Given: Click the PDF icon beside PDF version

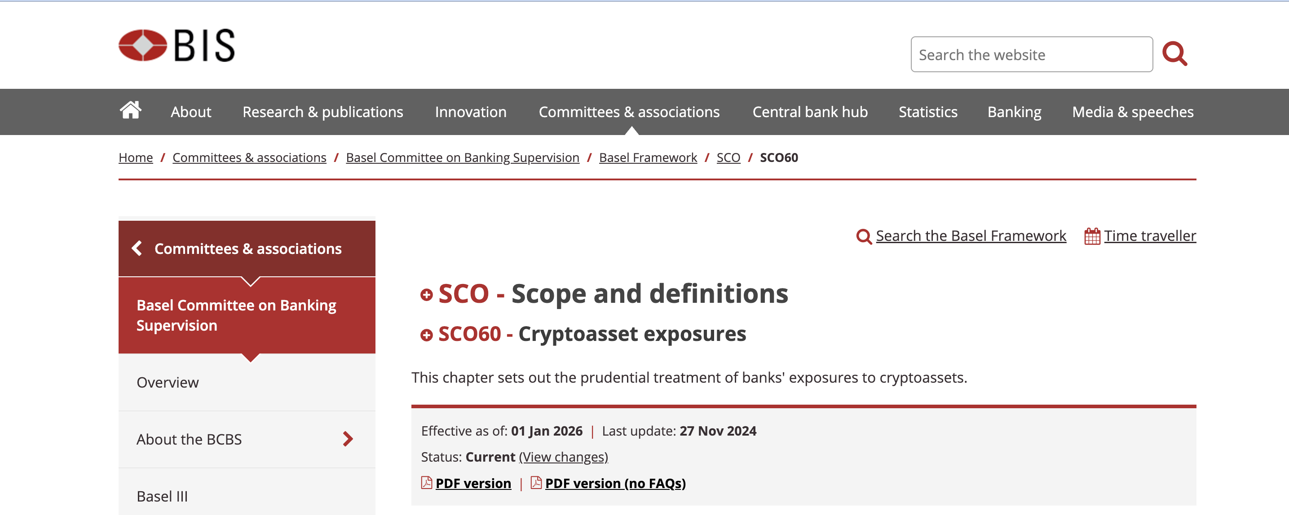Looking at the screenshot, I should [426, 483].
